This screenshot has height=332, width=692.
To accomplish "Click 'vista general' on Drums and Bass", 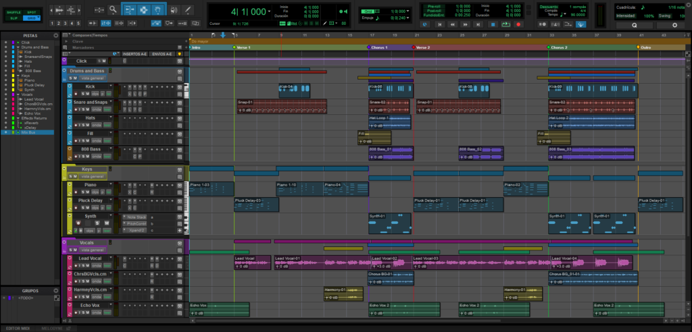I will (91, 78).
